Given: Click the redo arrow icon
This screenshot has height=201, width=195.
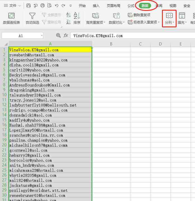Looking at the screenshot, I should coord(63,6).
